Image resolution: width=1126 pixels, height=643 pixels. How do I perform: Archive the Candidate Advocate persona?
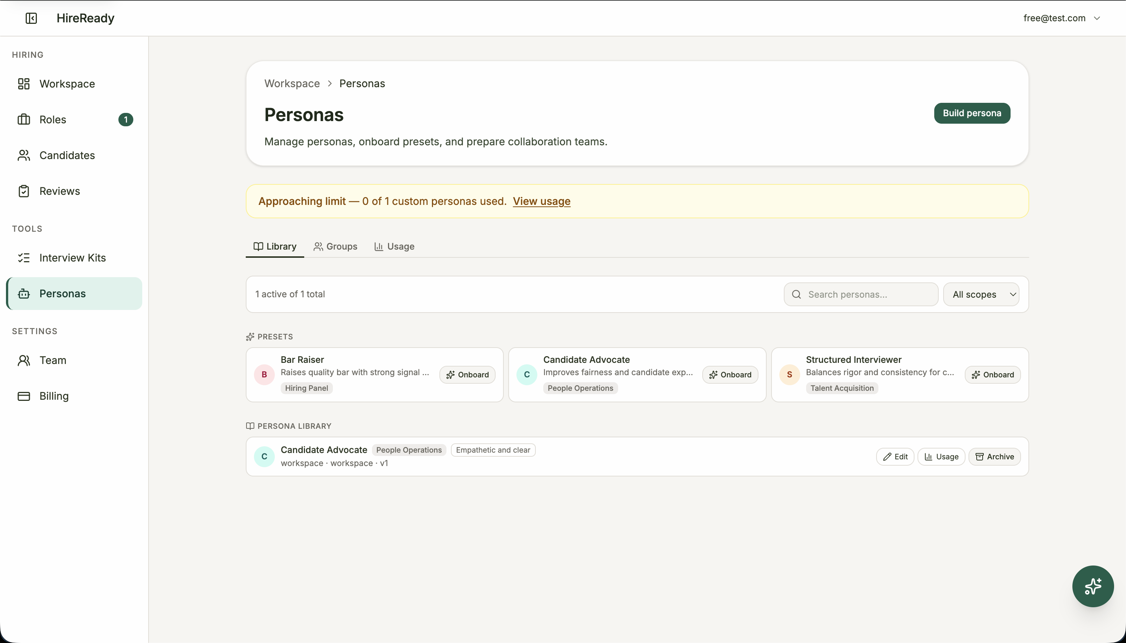pyautogui.click(x=994, y=457)
